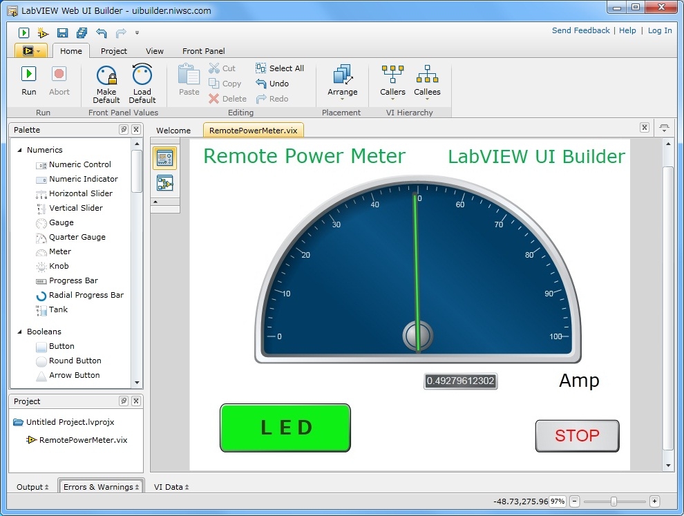Image resolution: width=684 pixels, height=516 pixels.
Task: Collapse the Booleans palette category
Action: point(19,332)
